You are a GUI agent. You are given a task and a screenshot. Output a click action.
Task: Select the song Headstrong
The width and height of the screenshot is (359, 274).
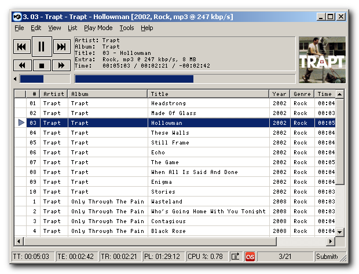click(x=175, y=103)
